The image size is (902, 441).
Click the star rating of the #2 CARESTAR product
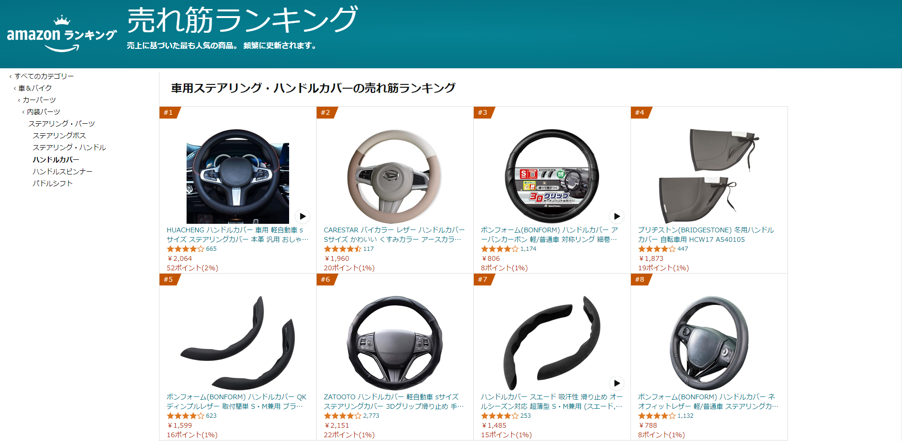342,249
